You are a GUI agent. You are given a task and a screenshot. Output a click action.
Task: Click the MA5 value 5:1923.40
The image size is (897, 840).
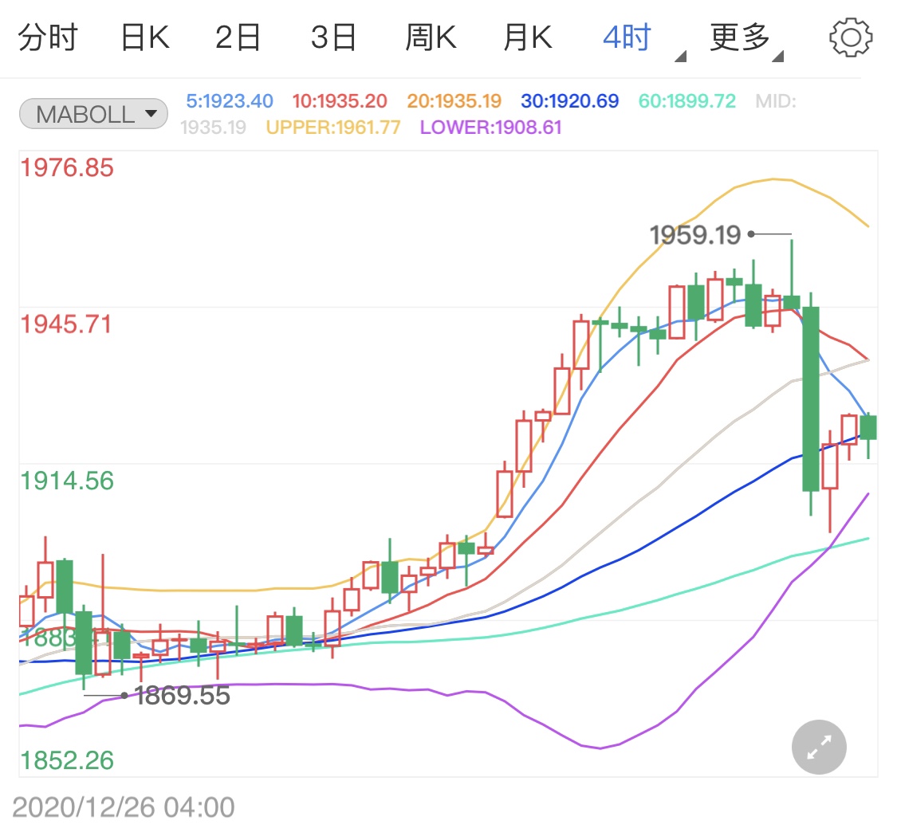click(x=230, y=101)
